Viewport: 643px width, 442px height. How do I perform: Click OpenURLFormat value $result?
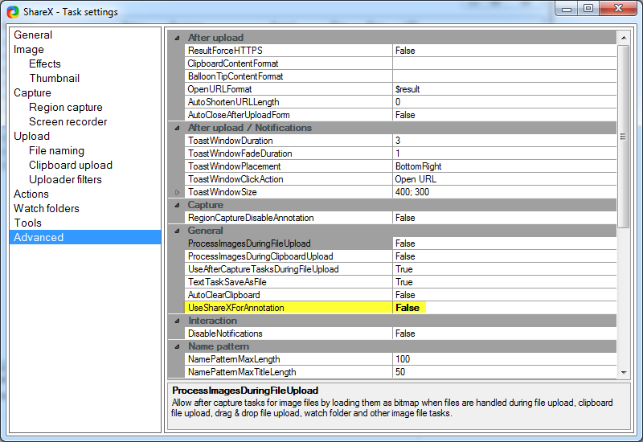505,89
